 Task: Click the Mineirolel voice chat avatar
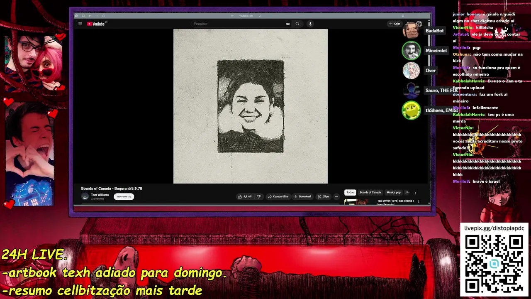click(411, 51)
